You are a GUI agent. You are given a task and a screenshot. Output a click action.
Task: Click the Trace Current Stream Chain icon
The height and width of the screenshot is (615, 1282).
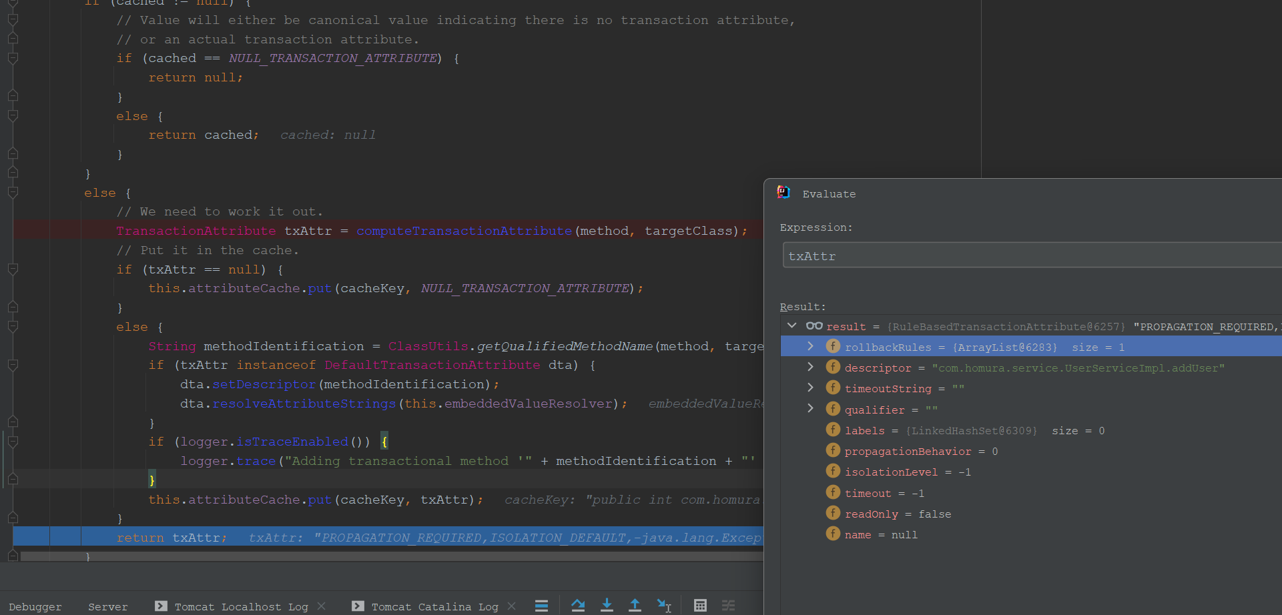pyautogui.click(x=728, y=606)
